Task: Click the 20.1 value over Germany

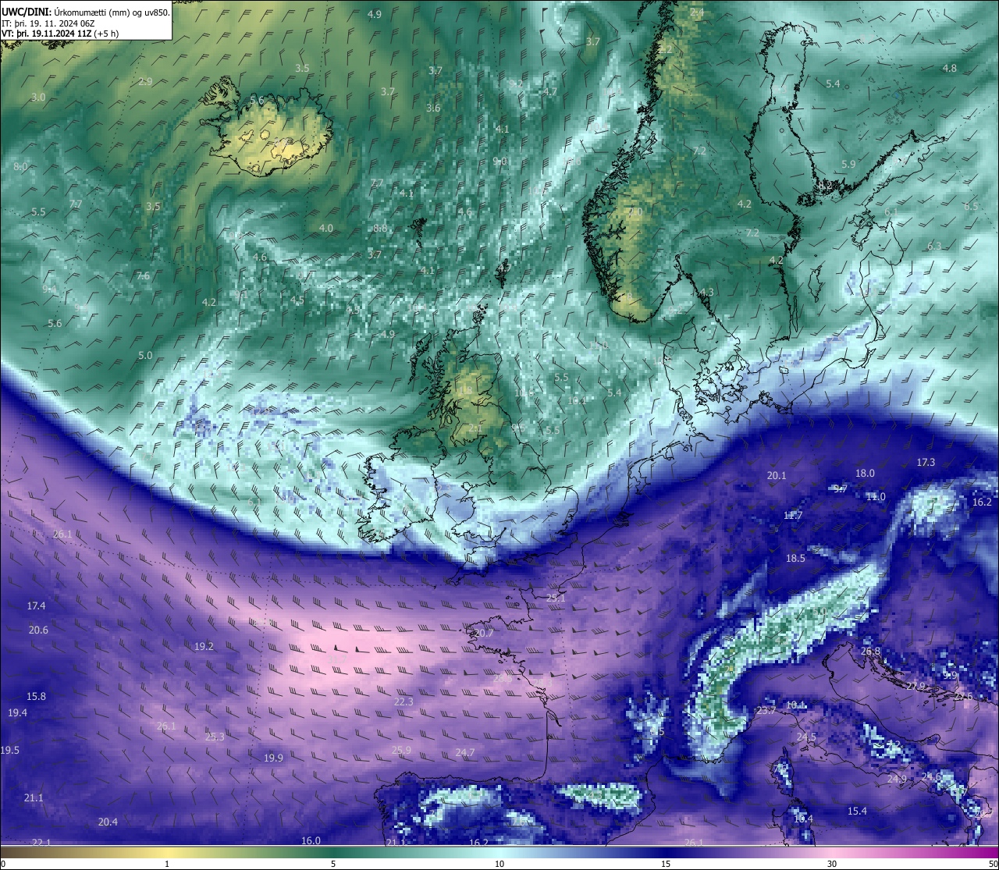Action: pos(777,476)
